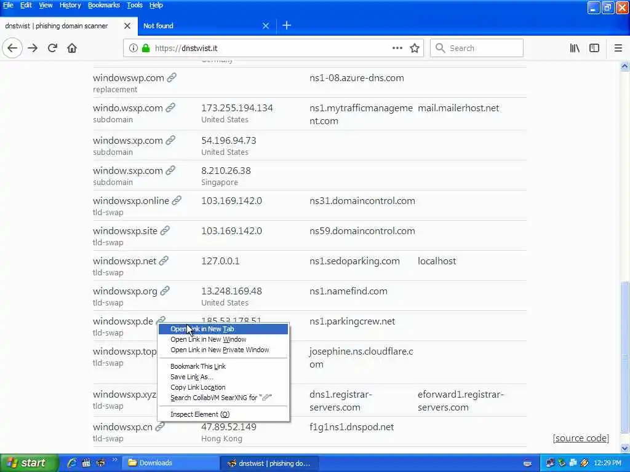Toggle the sidebar view icon
Image resolution: width=630 pixels, height=472 pixels.
(594, 48)
